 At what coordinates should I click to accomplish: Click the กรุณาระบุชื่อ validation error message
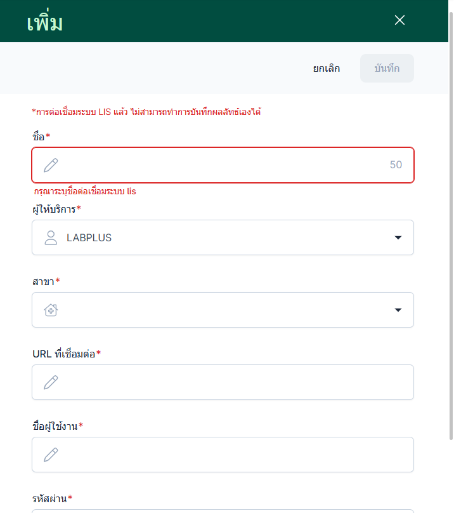(x=85, y=191)
